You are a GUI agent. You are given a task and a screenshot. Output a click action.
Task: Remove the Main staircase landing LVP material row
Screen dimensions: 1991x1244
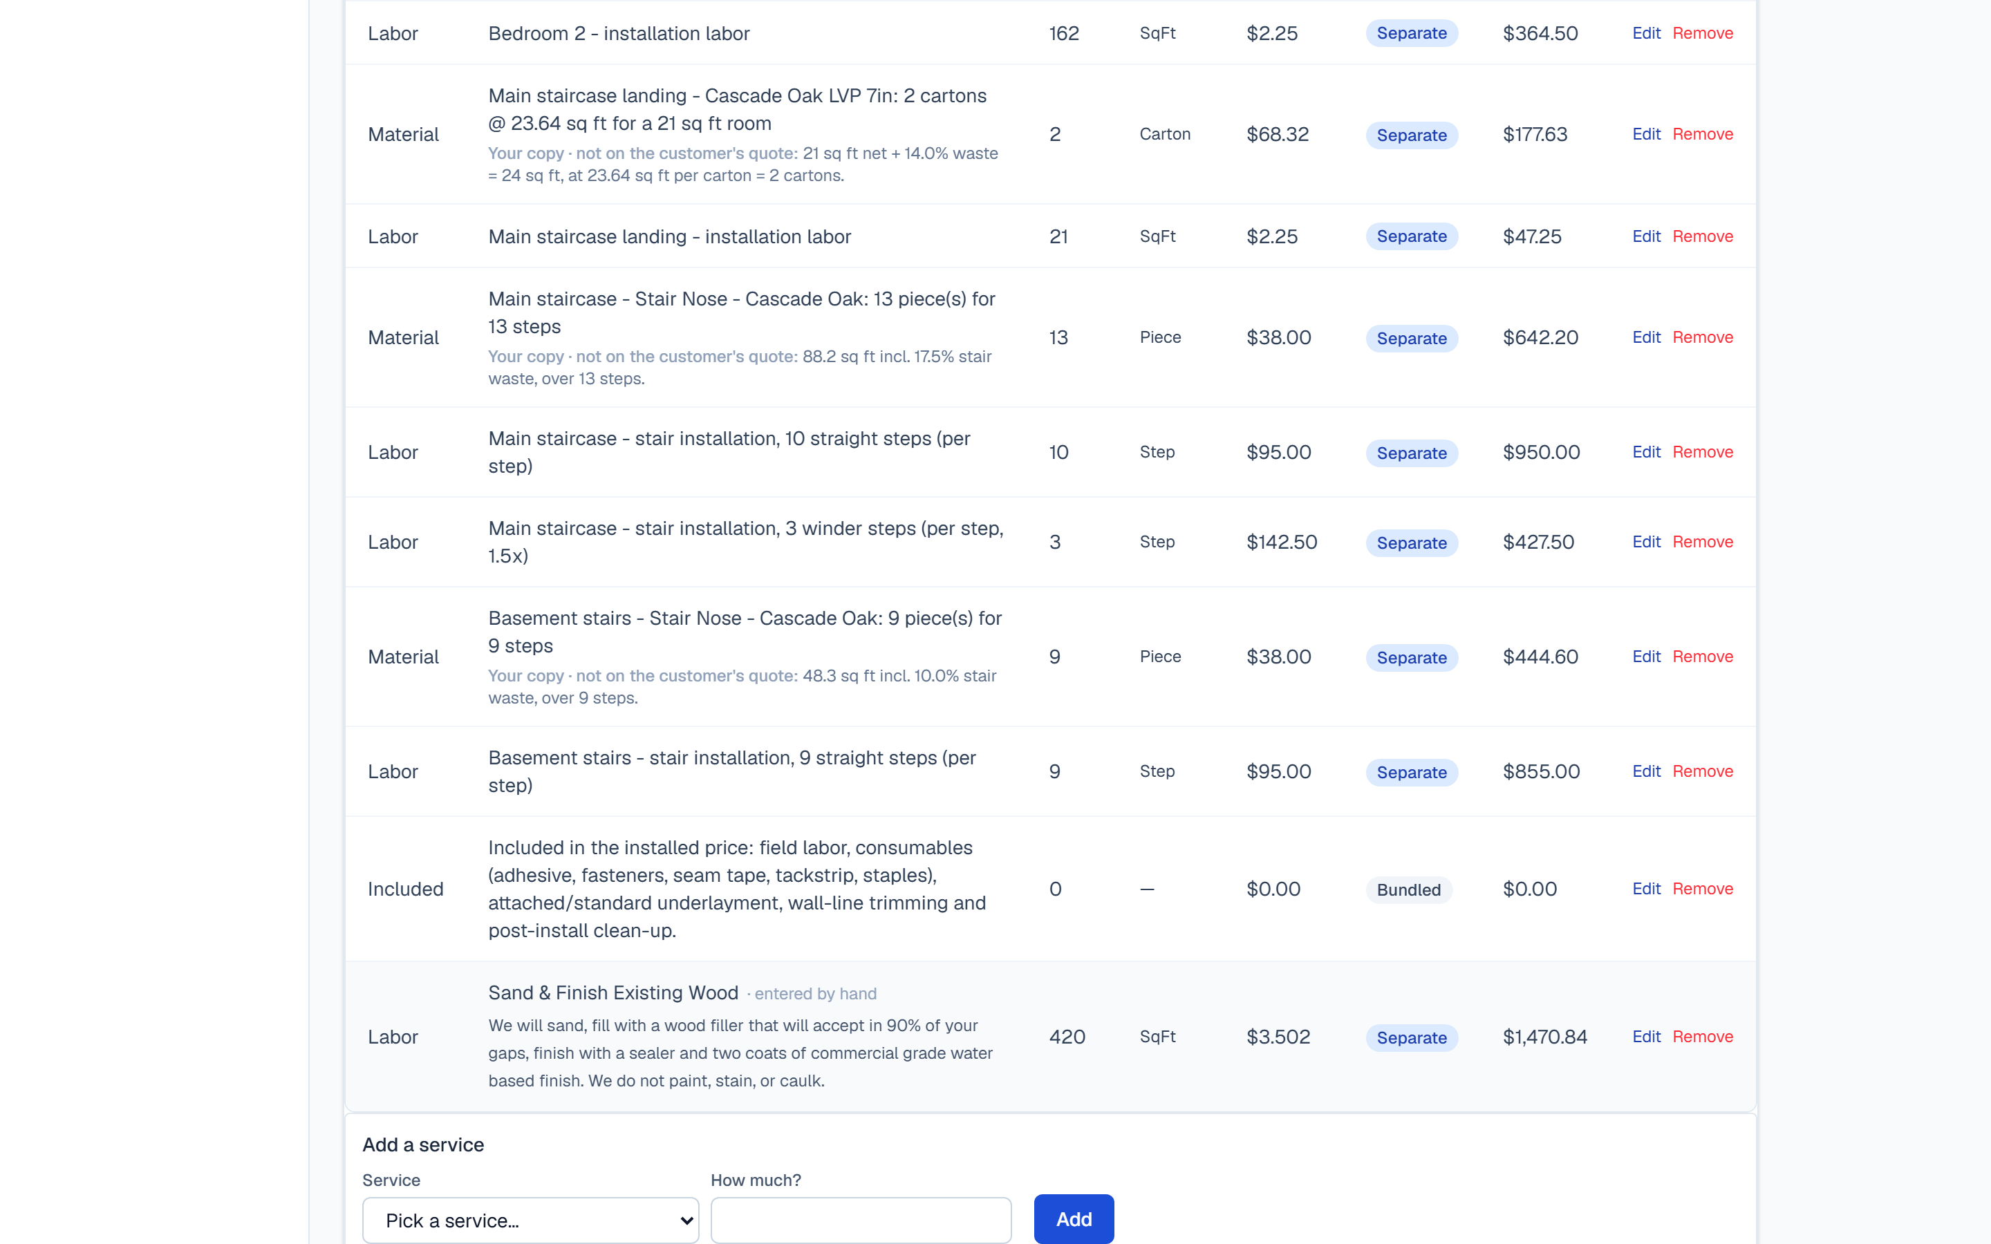(x=1702, y=134)
